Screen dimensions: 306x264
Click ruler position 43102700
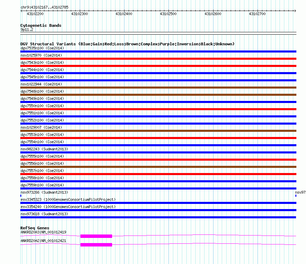coord(257,14)
